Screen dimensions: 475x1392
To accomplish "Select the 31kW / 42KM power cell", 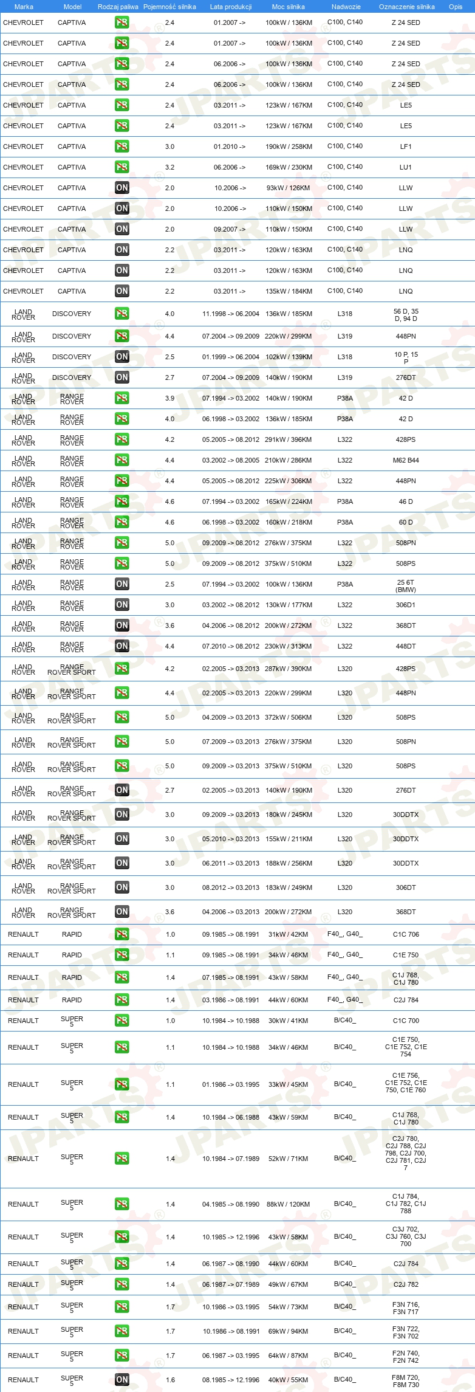I will (289, 934).
